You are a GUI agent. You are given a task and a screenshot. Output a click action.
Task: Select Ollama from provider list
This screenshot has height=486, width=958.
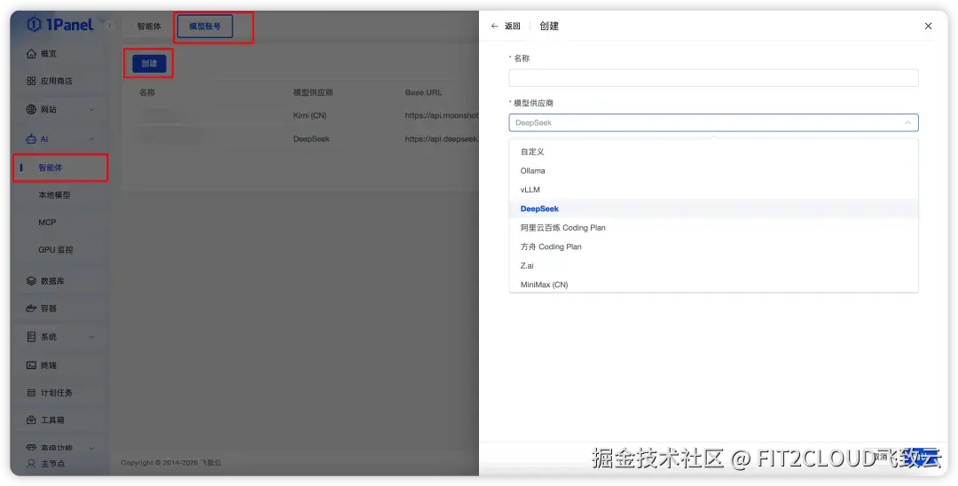[713, 170]
